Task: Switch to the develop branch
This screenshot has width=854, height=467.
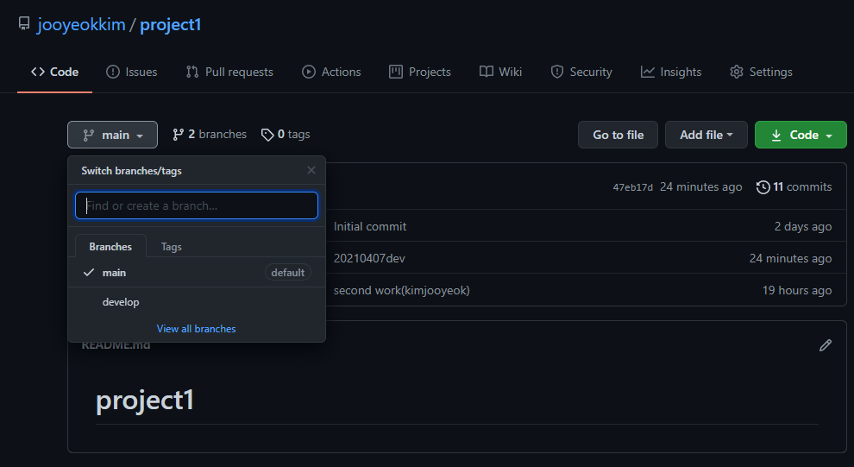Action: 197,302
